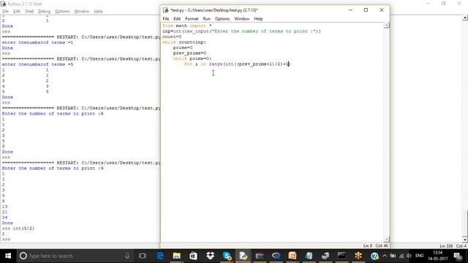Close the test.py editor window
The image size is (468, 263).
click(382, 10)
